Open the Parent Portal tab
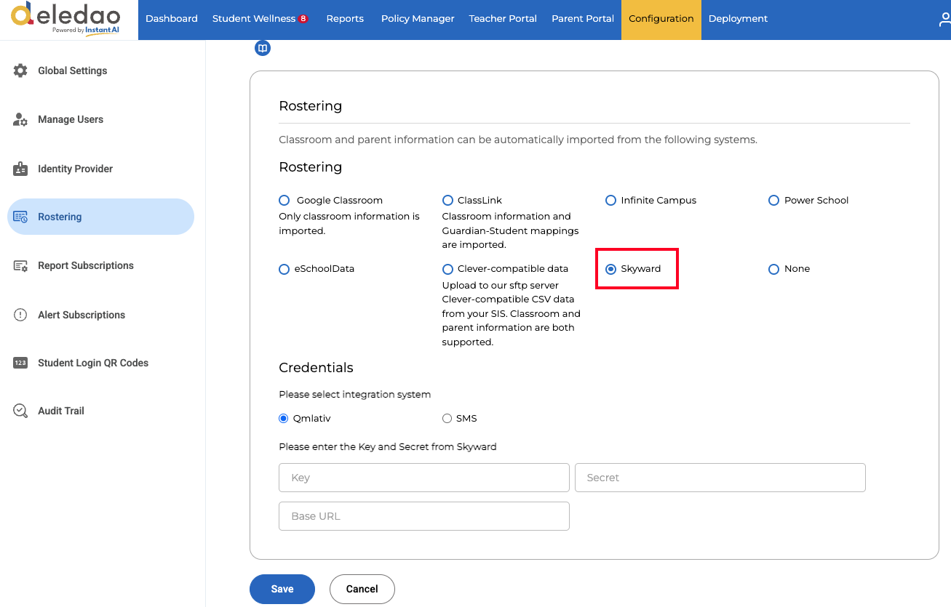Image resolution: width=951 pixels, height=607 pixels. pyautogui.click(x=583, y=19)
